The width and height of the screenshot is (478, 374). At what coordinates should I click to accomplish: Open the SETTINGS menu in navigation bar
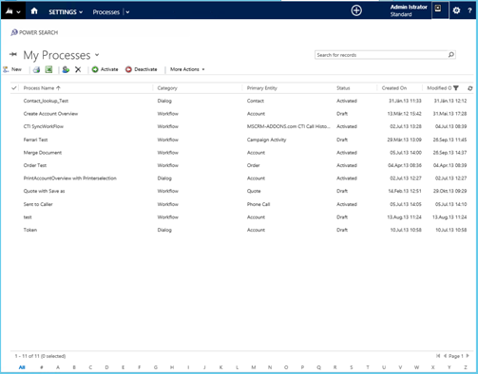pos(66,12)
